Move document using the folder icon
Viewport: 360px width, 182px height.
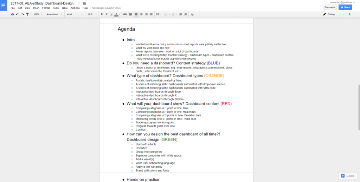84,3
